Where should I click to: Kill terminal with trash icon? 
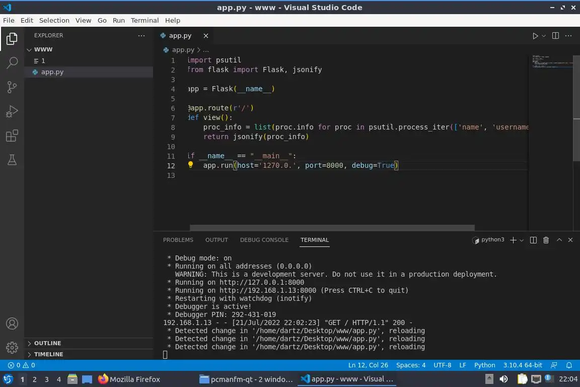click(546, 240)
